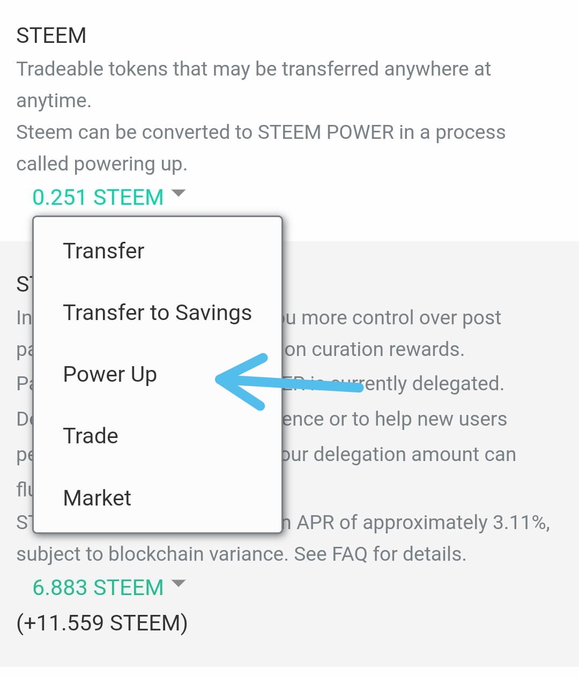Click the 'on curation rewards' text
Screen dimensions: 579x676
(374, 350)
